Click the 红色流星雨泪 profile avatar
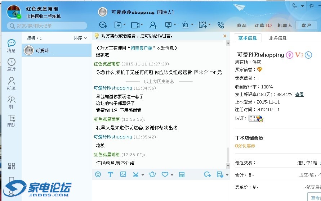This screenshot has height=201, width=321. click(14, 12)
